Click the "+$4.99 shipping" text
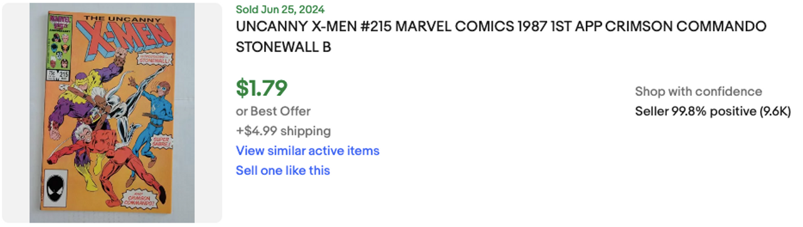 pos(283,131)
